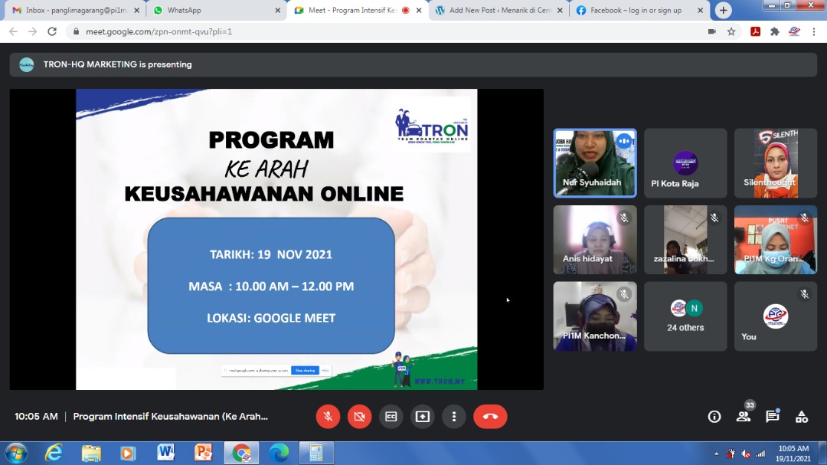Open the three-dot more options menu
Image resolution: width=827 pixels, height=465 pixels.
454,417
